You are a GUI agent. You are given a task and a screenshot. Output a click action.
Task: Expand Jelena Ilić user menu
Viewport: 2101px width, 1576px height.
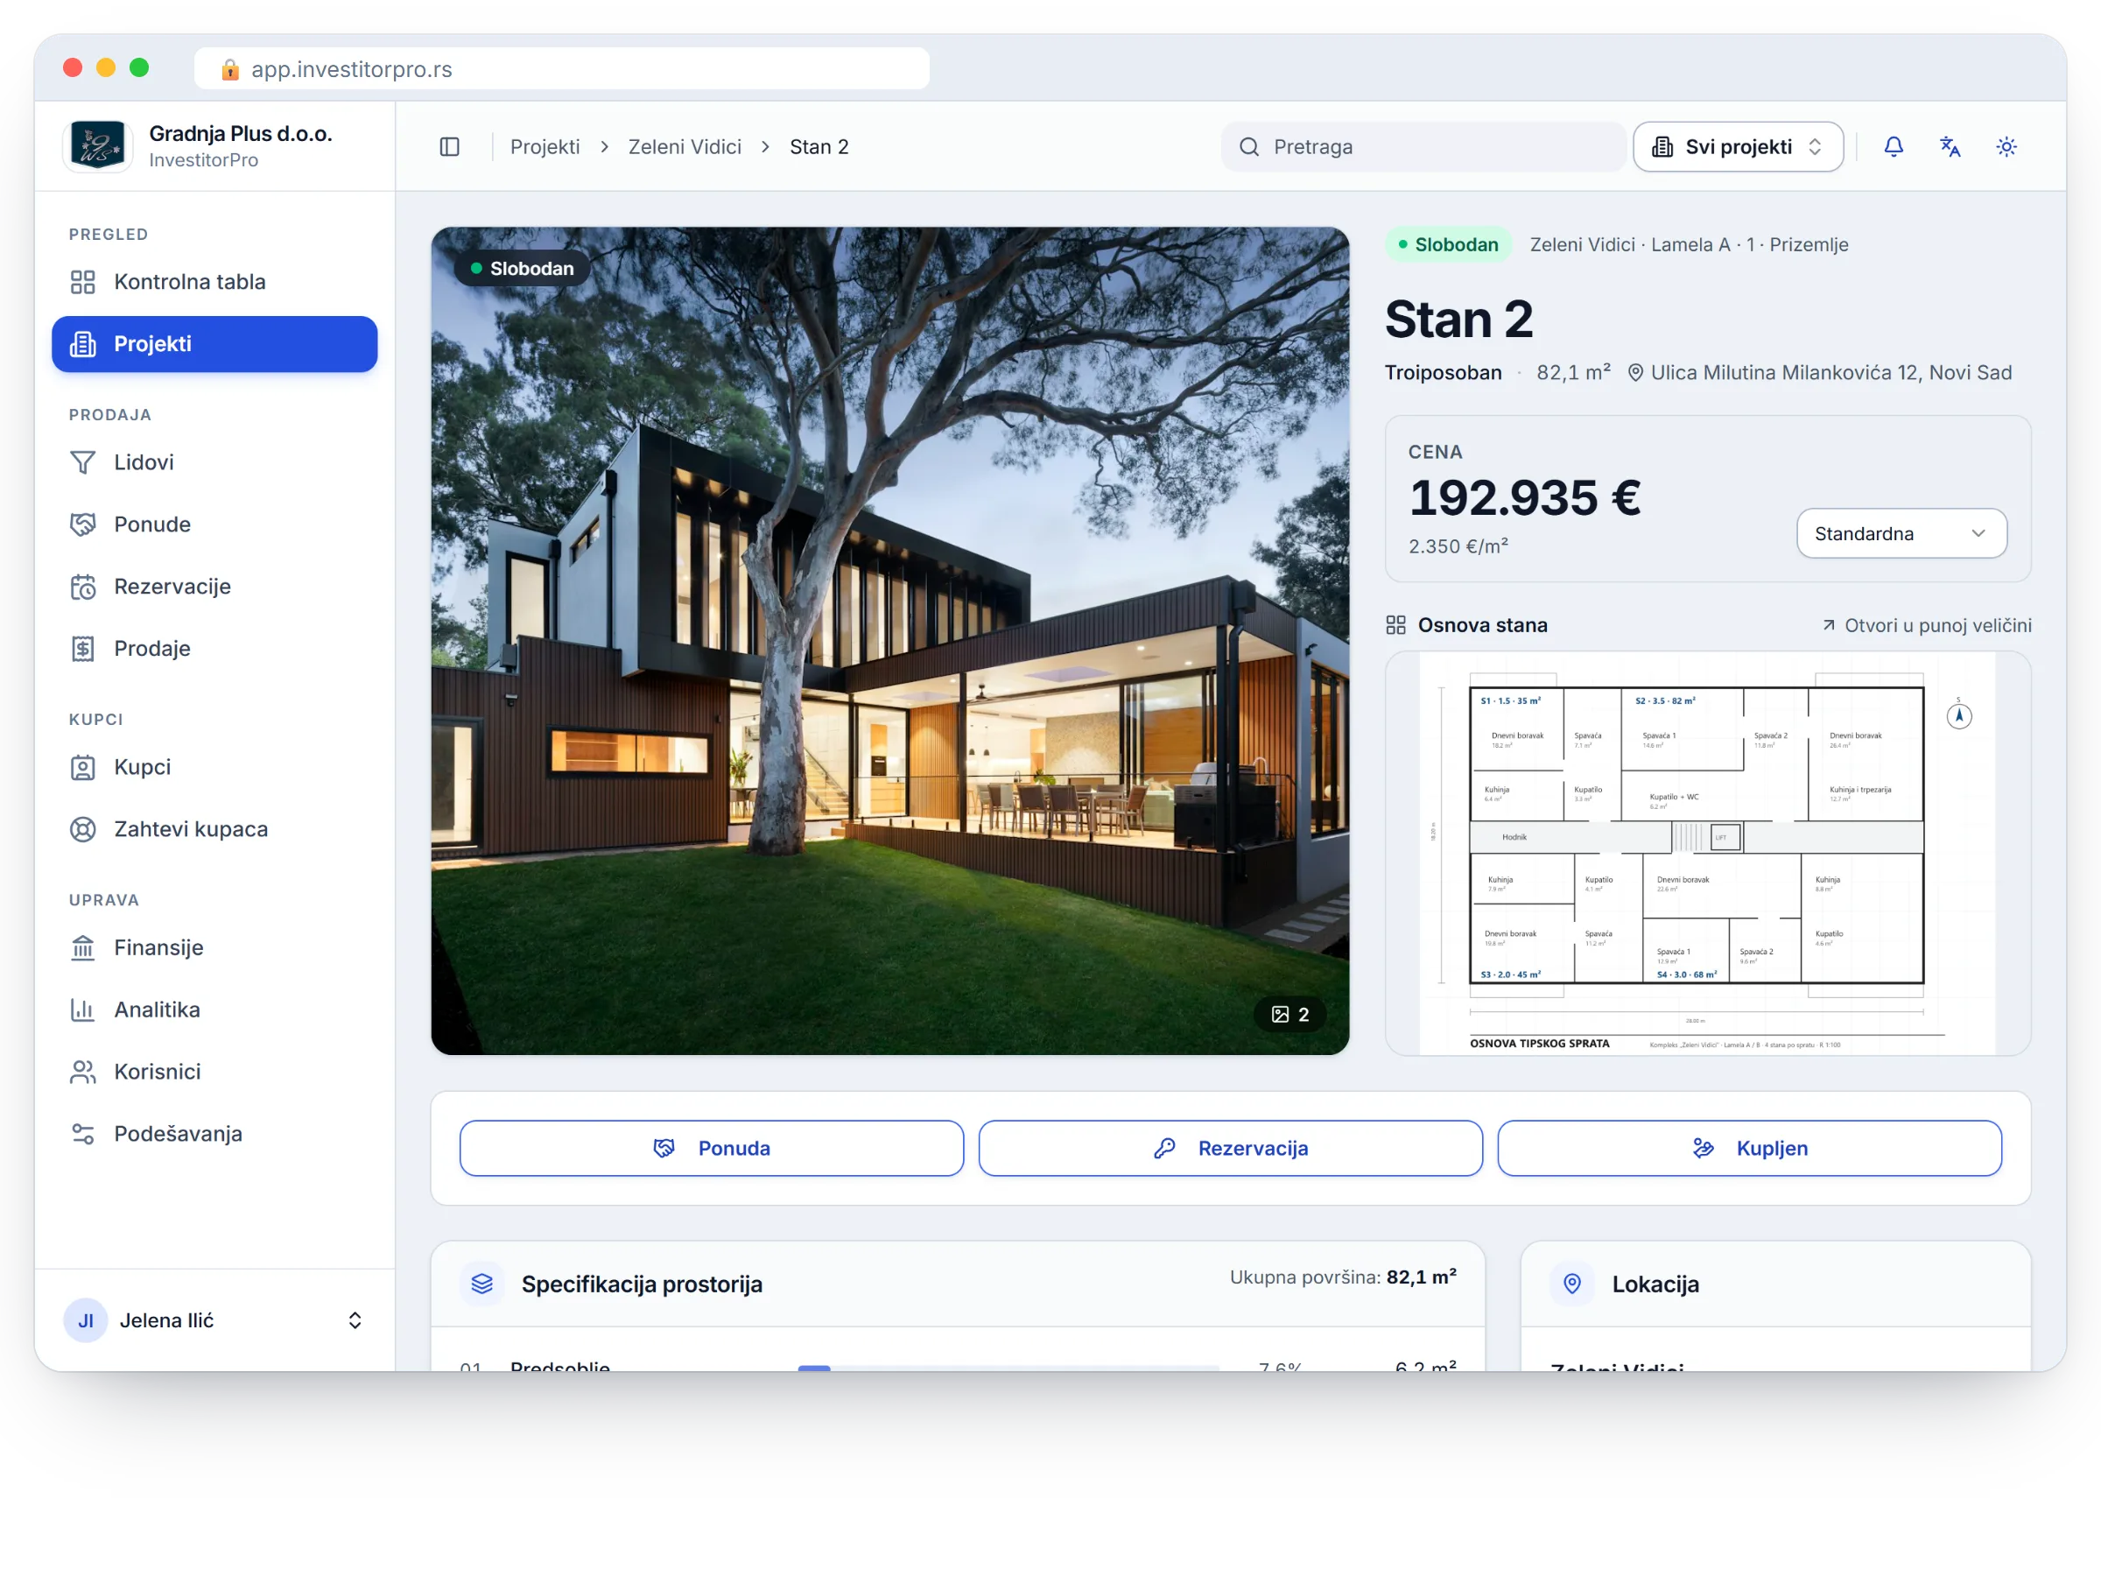pos(214,1320)
